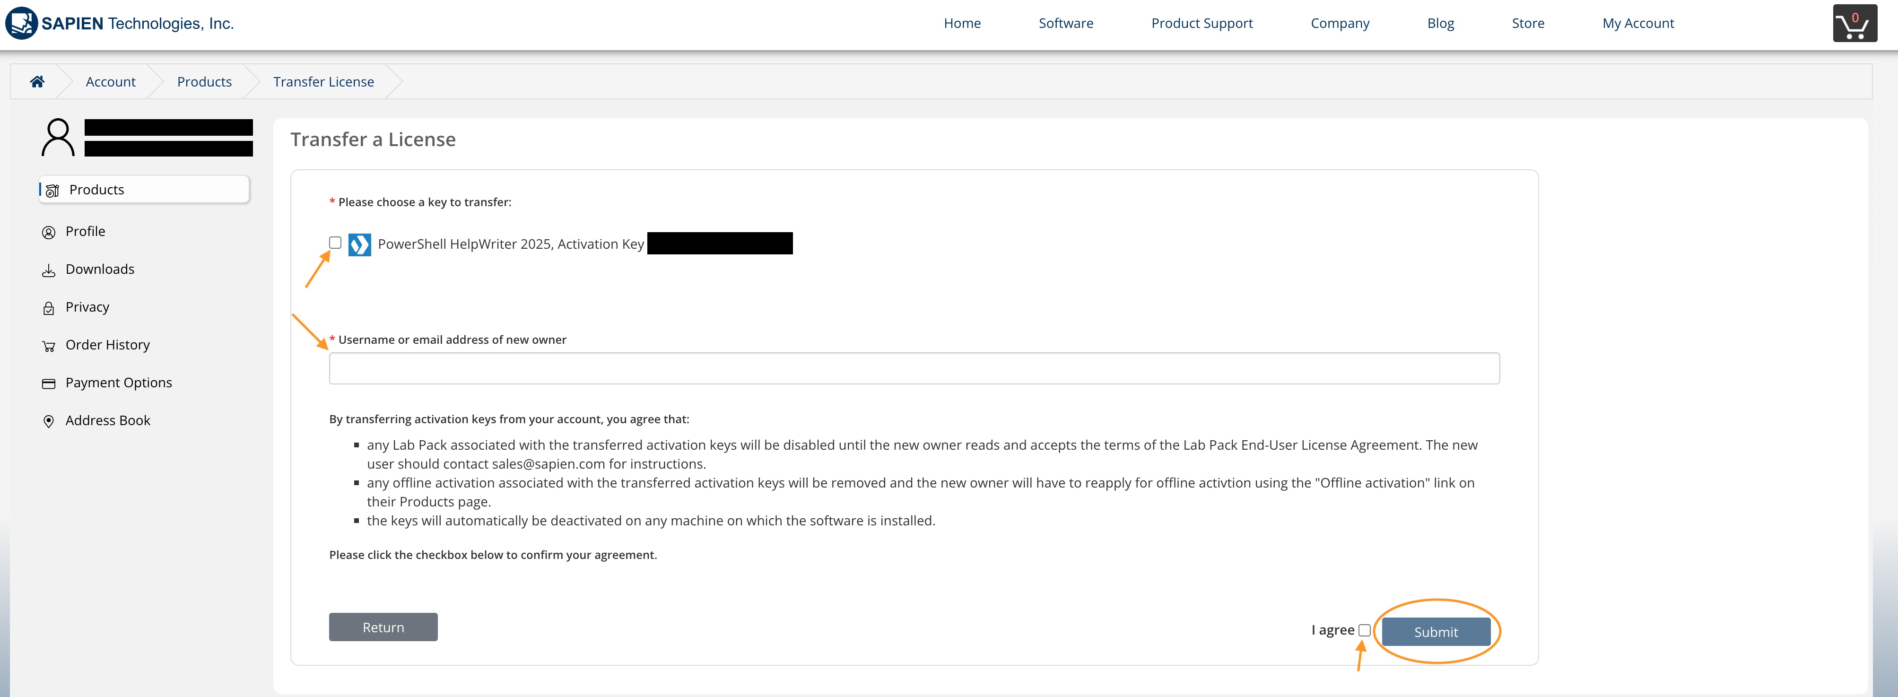Click the Payment Options card icon
The image size is (1898, 697).
(x=49, y=383)
